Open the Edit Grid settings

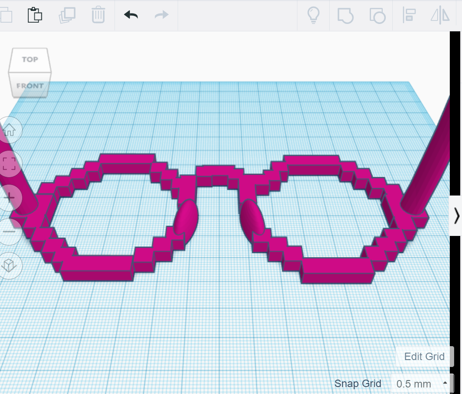coord(424,357)
